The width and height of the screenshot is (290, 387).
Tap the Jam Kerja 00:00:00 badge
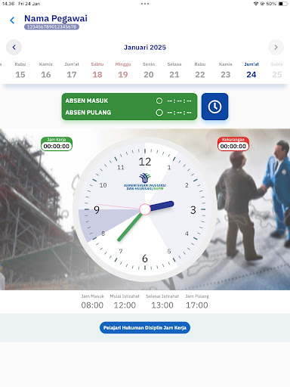[57, 144]
